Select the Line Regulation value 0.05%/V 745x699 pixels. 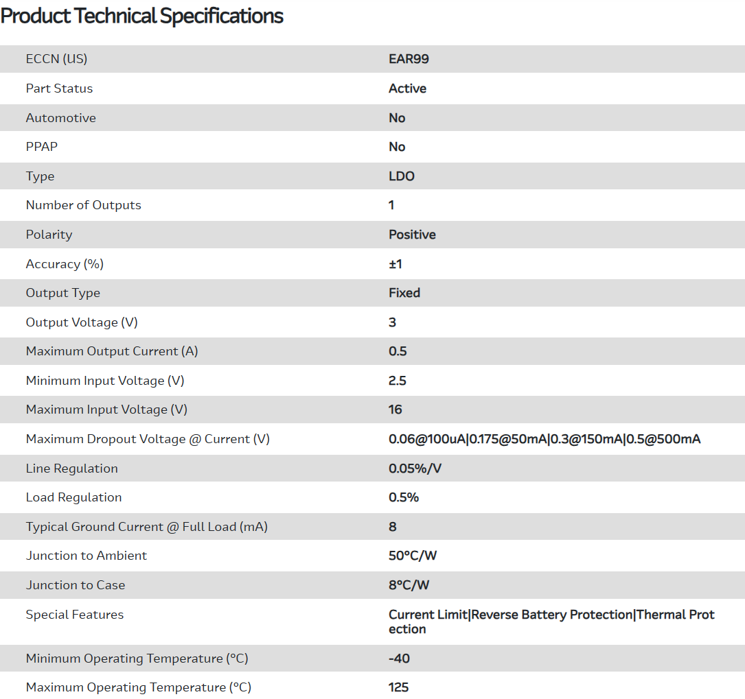point(413,469)
